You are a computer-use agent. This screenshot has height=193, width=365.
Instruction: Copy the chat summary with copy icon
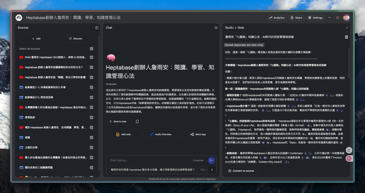coord(137,122)
